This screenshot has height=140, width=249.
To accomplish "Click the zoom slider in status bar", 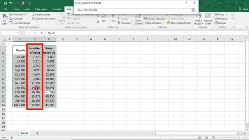I will coord(229,138).
